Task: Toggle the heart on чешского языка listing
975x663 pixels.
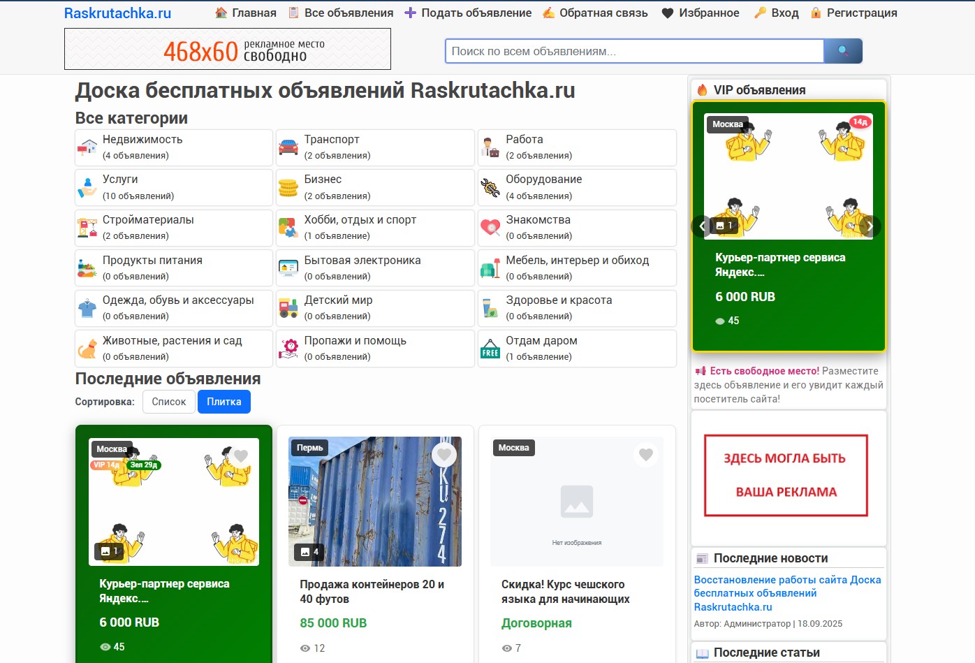Action: [645, 454]
